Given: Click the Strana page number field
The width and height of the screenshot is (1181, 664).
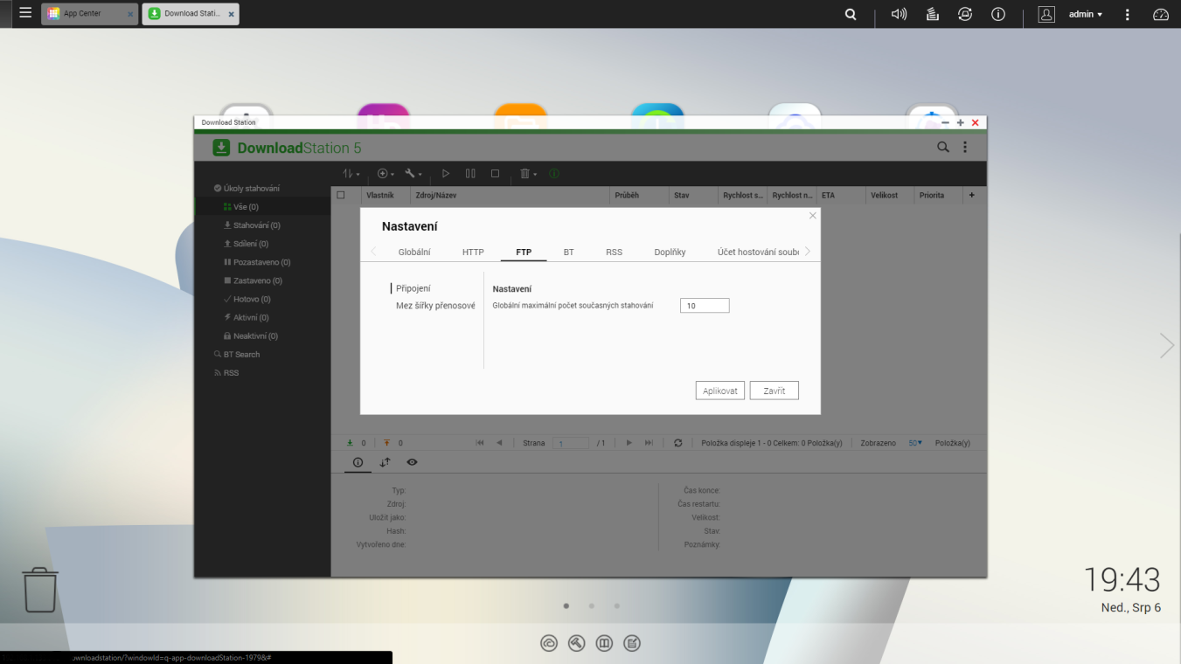Looking at the screenshot, I should (571, 443).
